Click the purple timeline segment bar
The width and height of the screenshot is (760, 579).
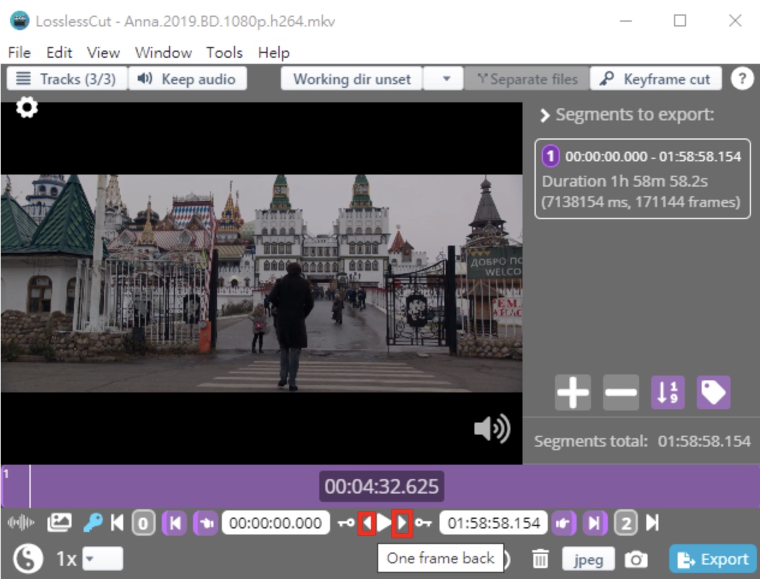(380, 486)
